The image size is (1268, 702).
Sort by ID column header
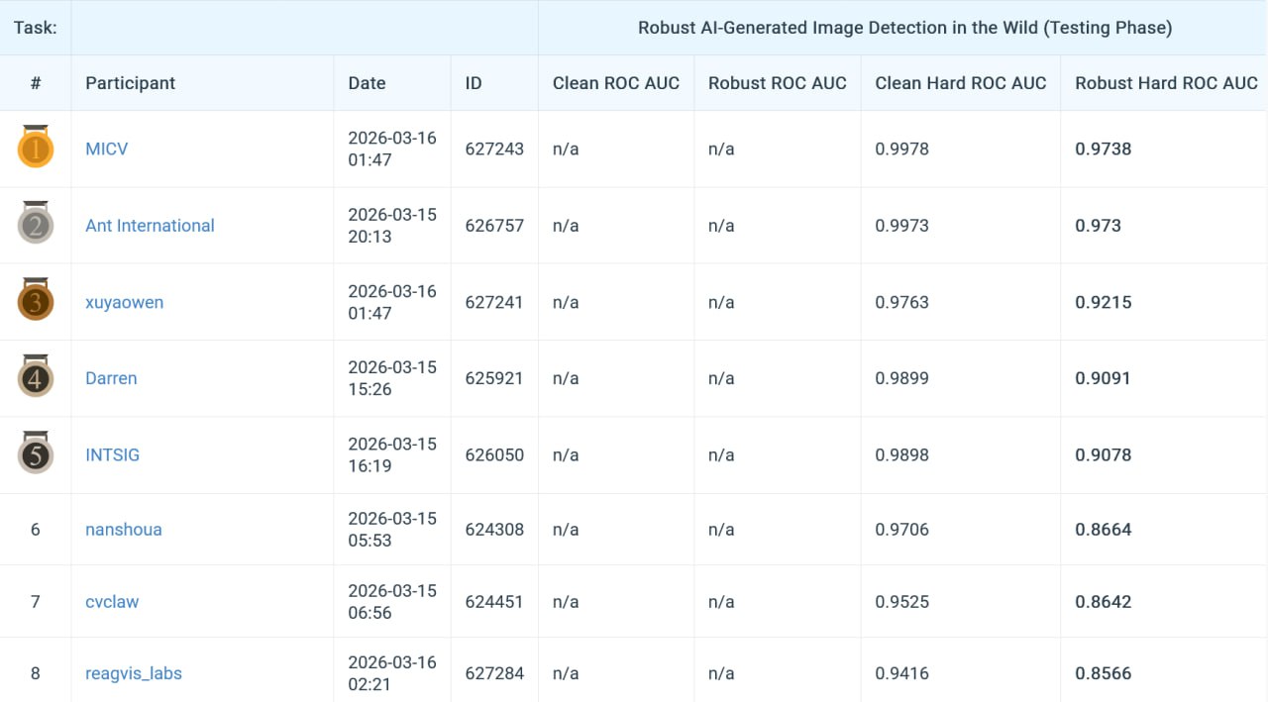474,83
